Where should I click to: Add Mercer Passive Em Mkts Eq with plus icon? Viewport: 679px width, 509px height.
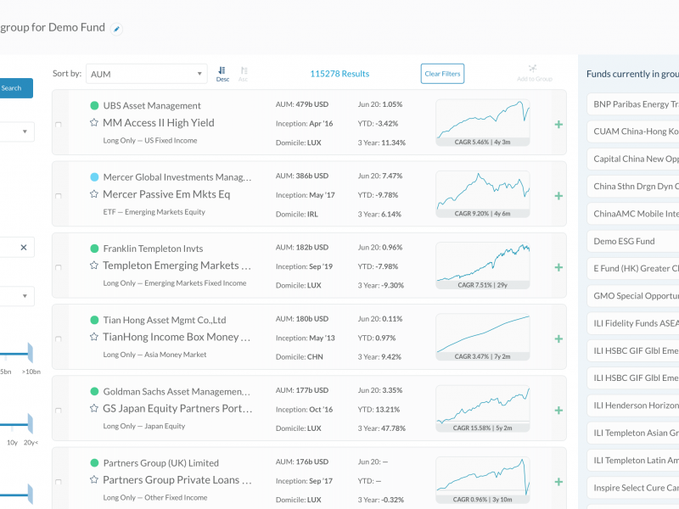point(558,196)
